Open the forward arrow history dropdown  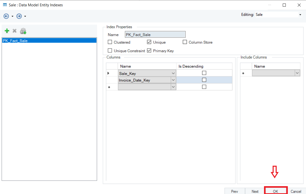coord(25,16)
